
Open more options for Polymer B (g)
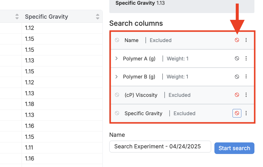[x=246, y=77]
